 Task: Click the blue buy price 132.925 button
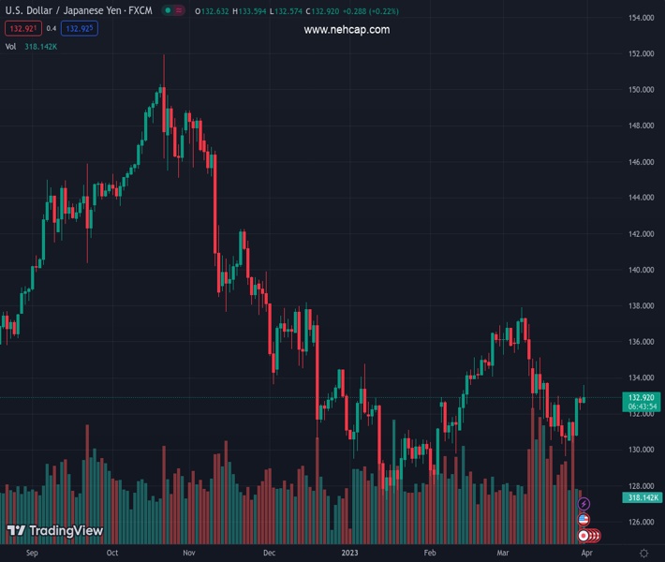click(81, 29)
